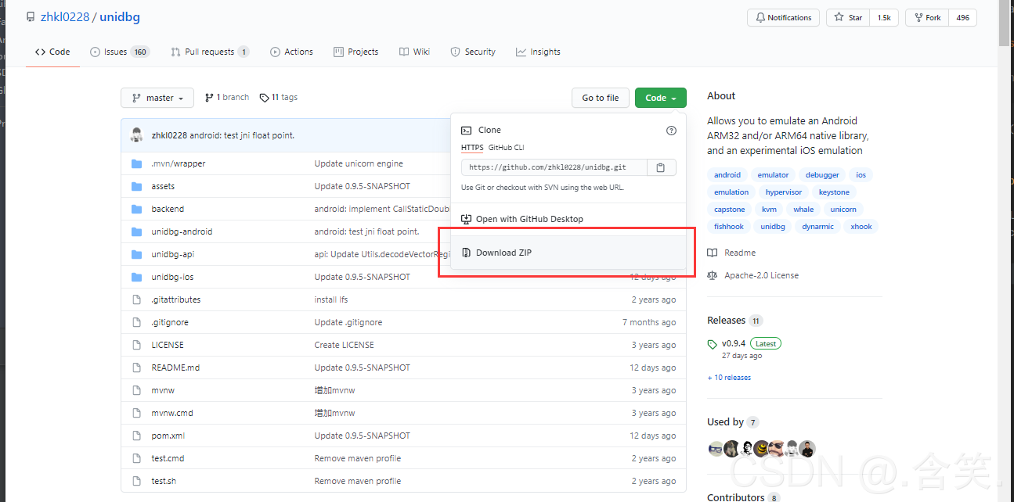Click the clone help question mark icon
The image size is (1014, 502).
click(671, 131)
